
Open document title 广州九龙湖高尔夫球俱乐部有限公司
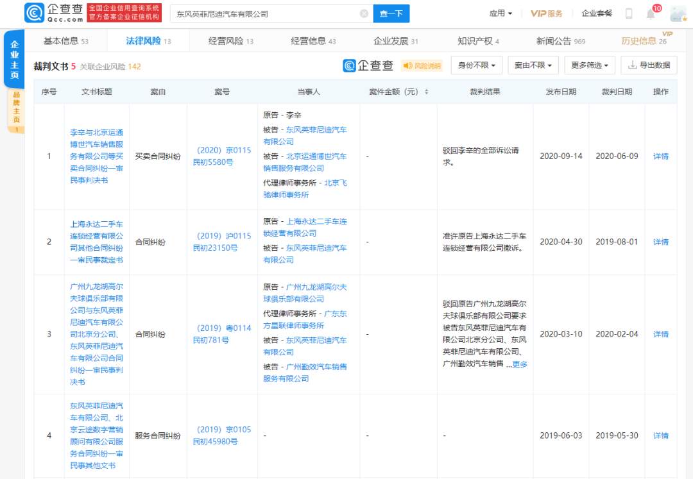(96, 334)
